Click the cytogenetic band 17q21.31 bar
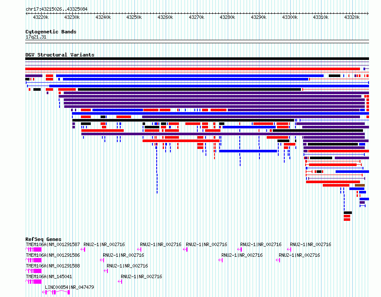Image resolution: width=381 pixels, height=297 pixels. pyautogui.click(x=197, y=42)
